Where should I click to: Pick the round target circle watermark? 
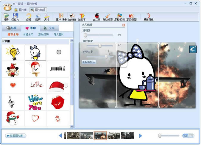coord(59,52)
